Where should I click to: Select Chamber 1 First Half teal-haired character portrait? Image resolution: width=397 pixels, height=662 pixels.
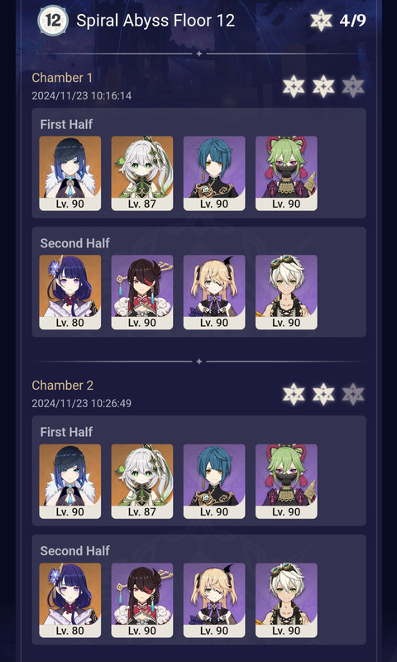pos(214,173)
